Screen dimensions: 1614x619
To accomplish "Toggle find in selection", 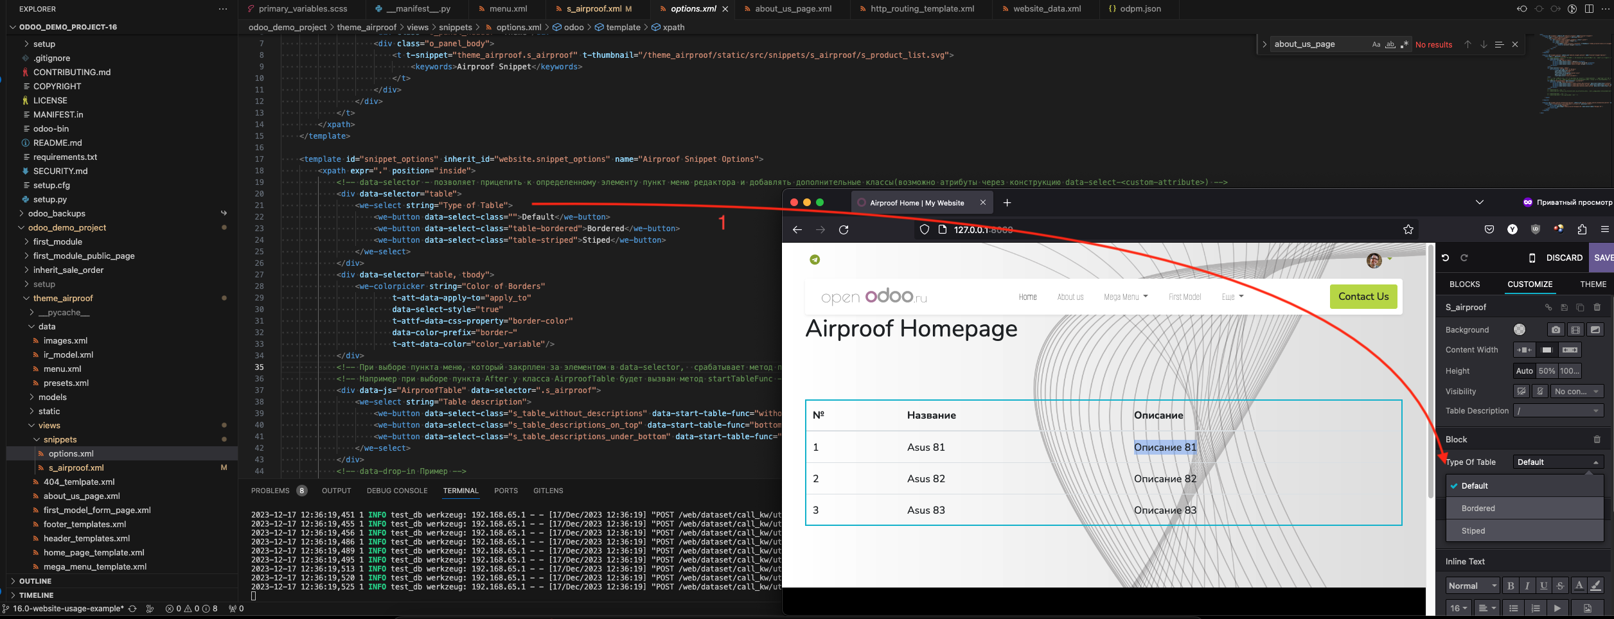I will pyautogui.click(x=1499, y=44).
